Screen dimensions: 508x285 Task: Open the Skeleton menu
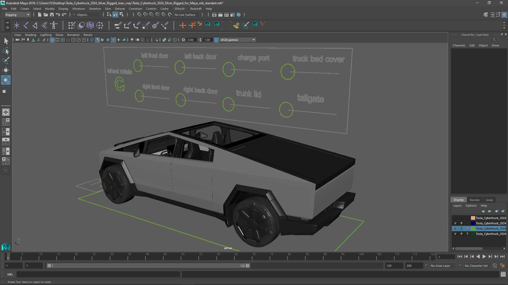95,9
